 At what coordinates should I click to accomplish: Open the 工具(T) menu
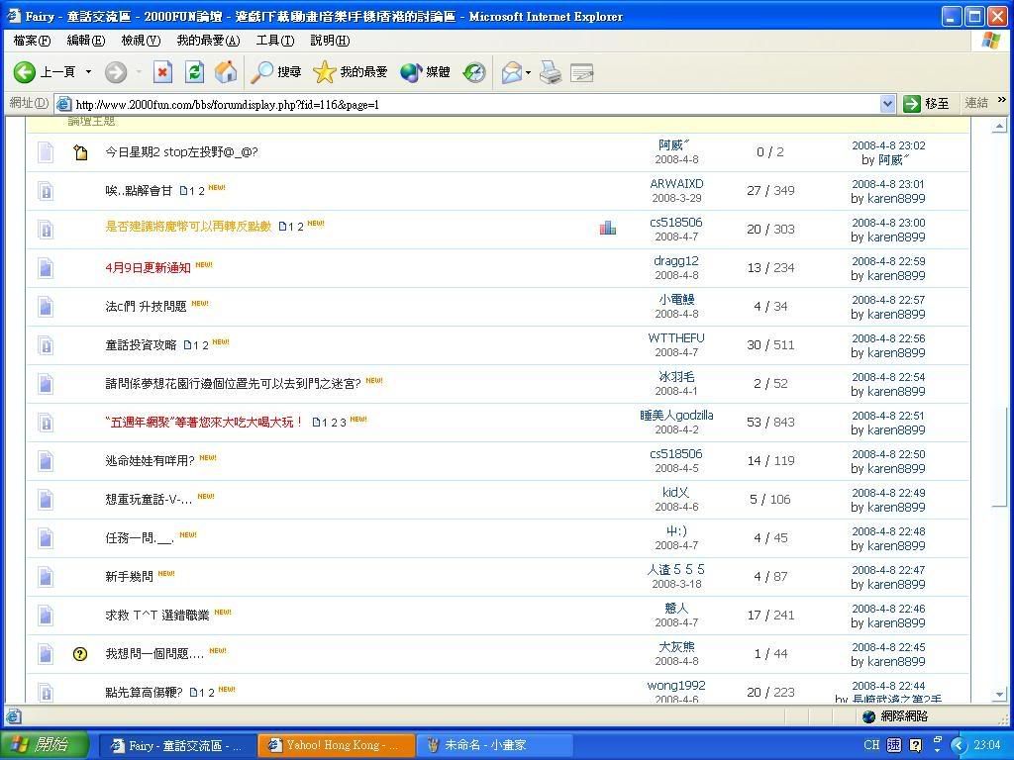coord(274,41)
